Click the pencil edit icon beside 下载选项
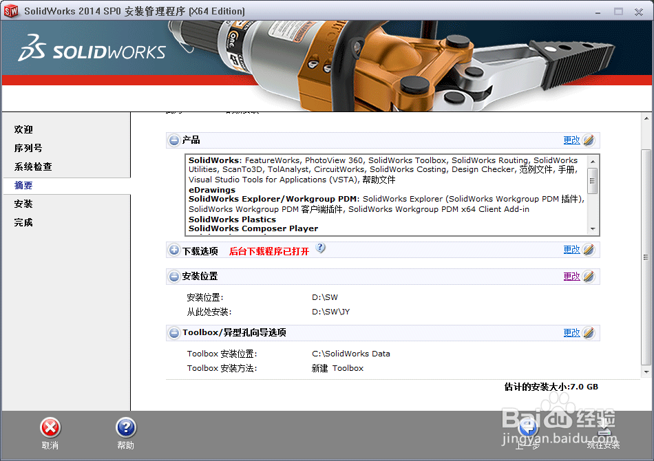Screen dimensions: 654x461 (588, 250)
